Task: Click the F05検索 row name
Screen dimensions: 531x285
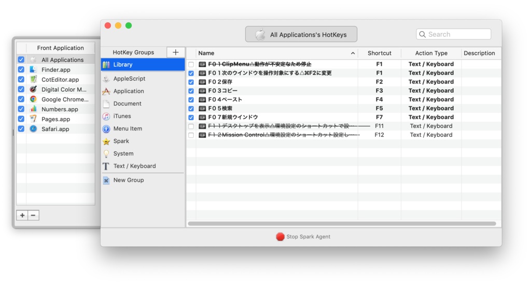Action: 220,108
